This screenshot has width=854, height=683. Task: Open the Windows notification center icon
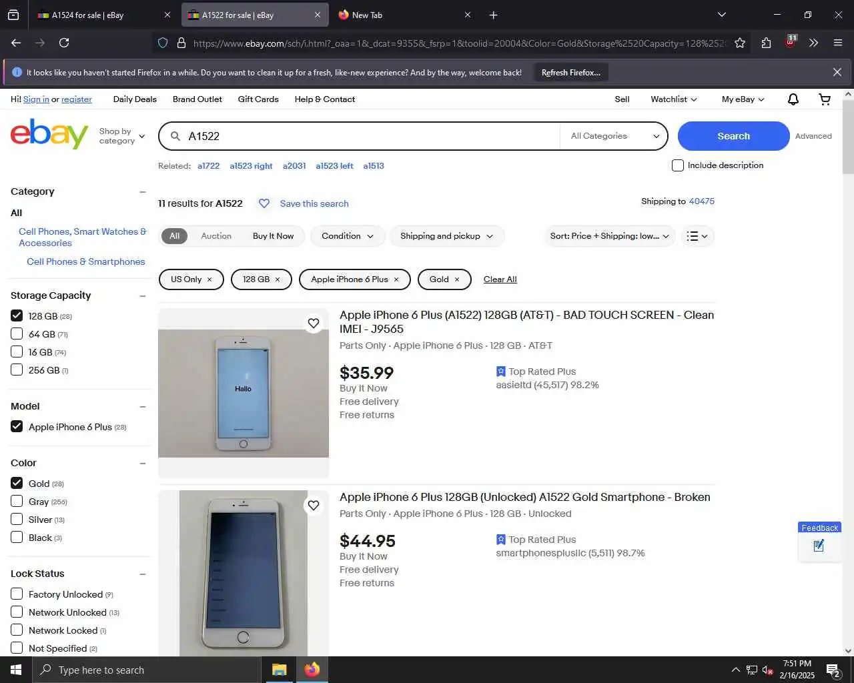(x=833, y=670)
